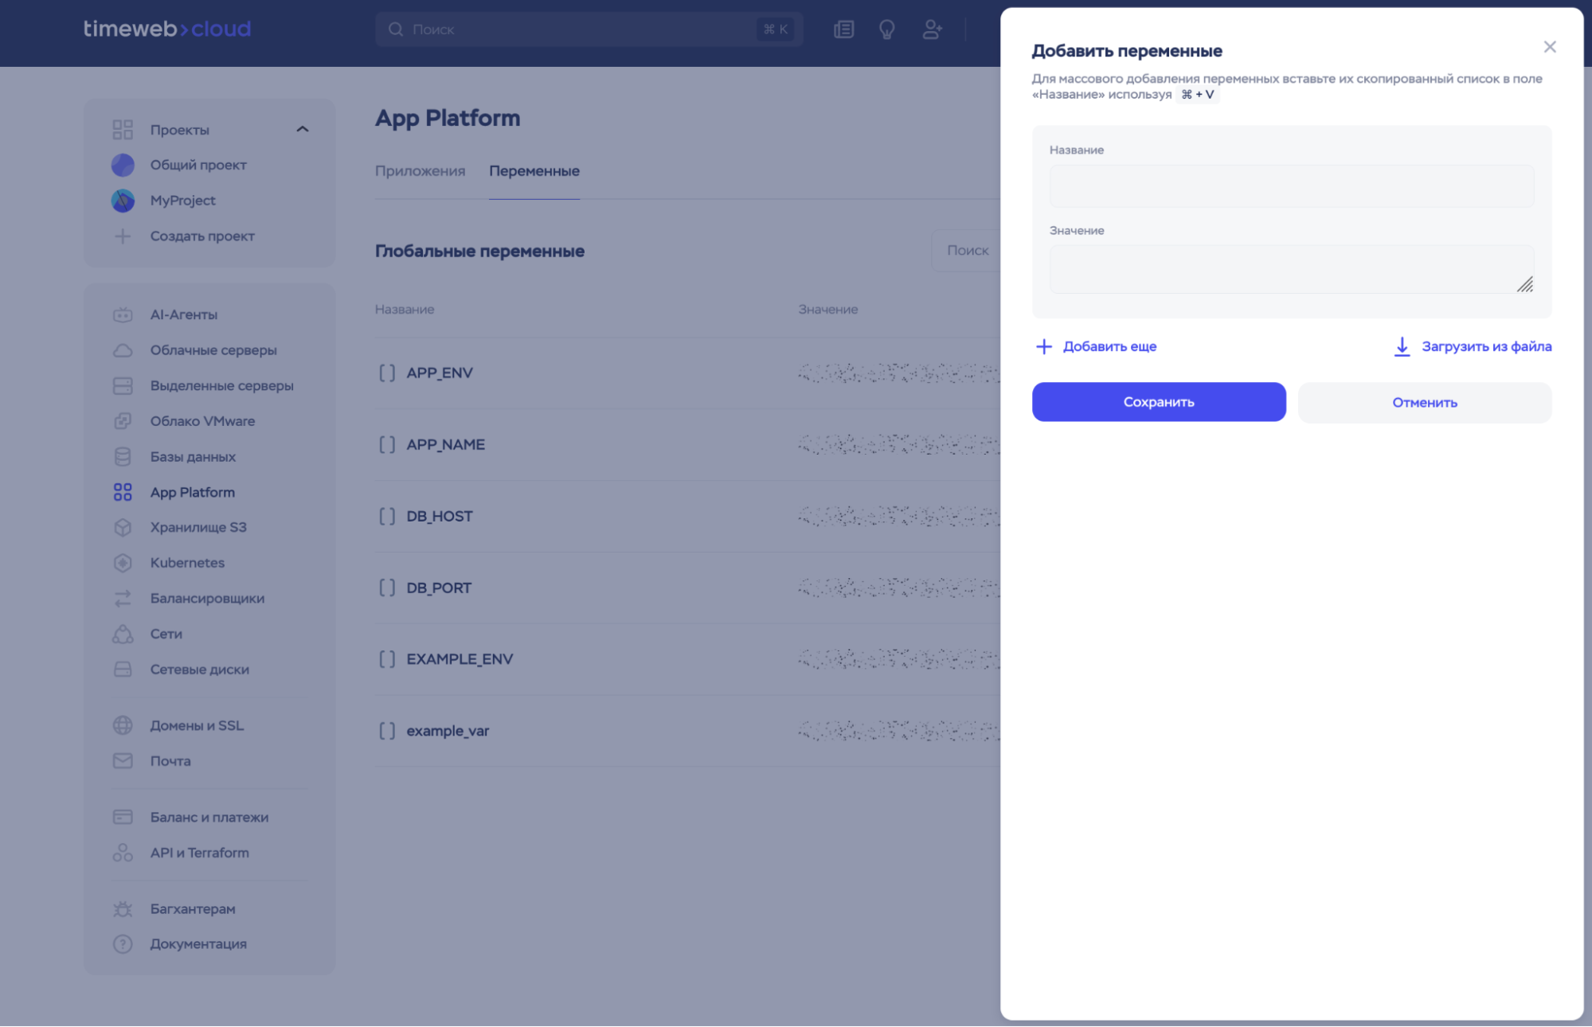Click the download icon for Загрузить из файла

pos(1402,346)
